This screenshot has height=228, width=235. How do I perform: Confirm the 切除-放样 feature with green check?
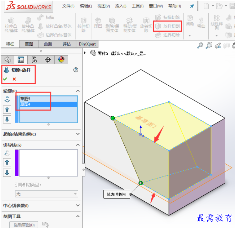pyautogui.click(x=5, y=79)
